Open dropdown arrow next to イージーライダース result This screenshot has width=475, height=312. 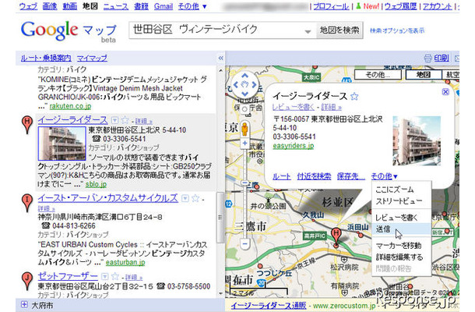(x=114, y=120)
